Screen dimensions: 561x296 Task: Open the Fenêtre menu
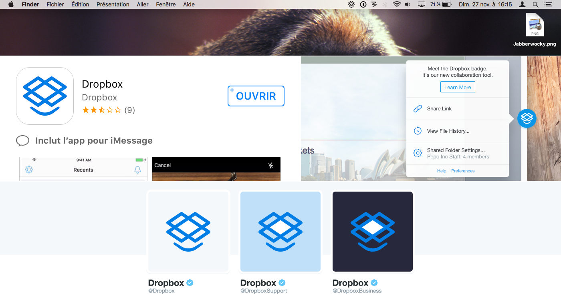166,4
